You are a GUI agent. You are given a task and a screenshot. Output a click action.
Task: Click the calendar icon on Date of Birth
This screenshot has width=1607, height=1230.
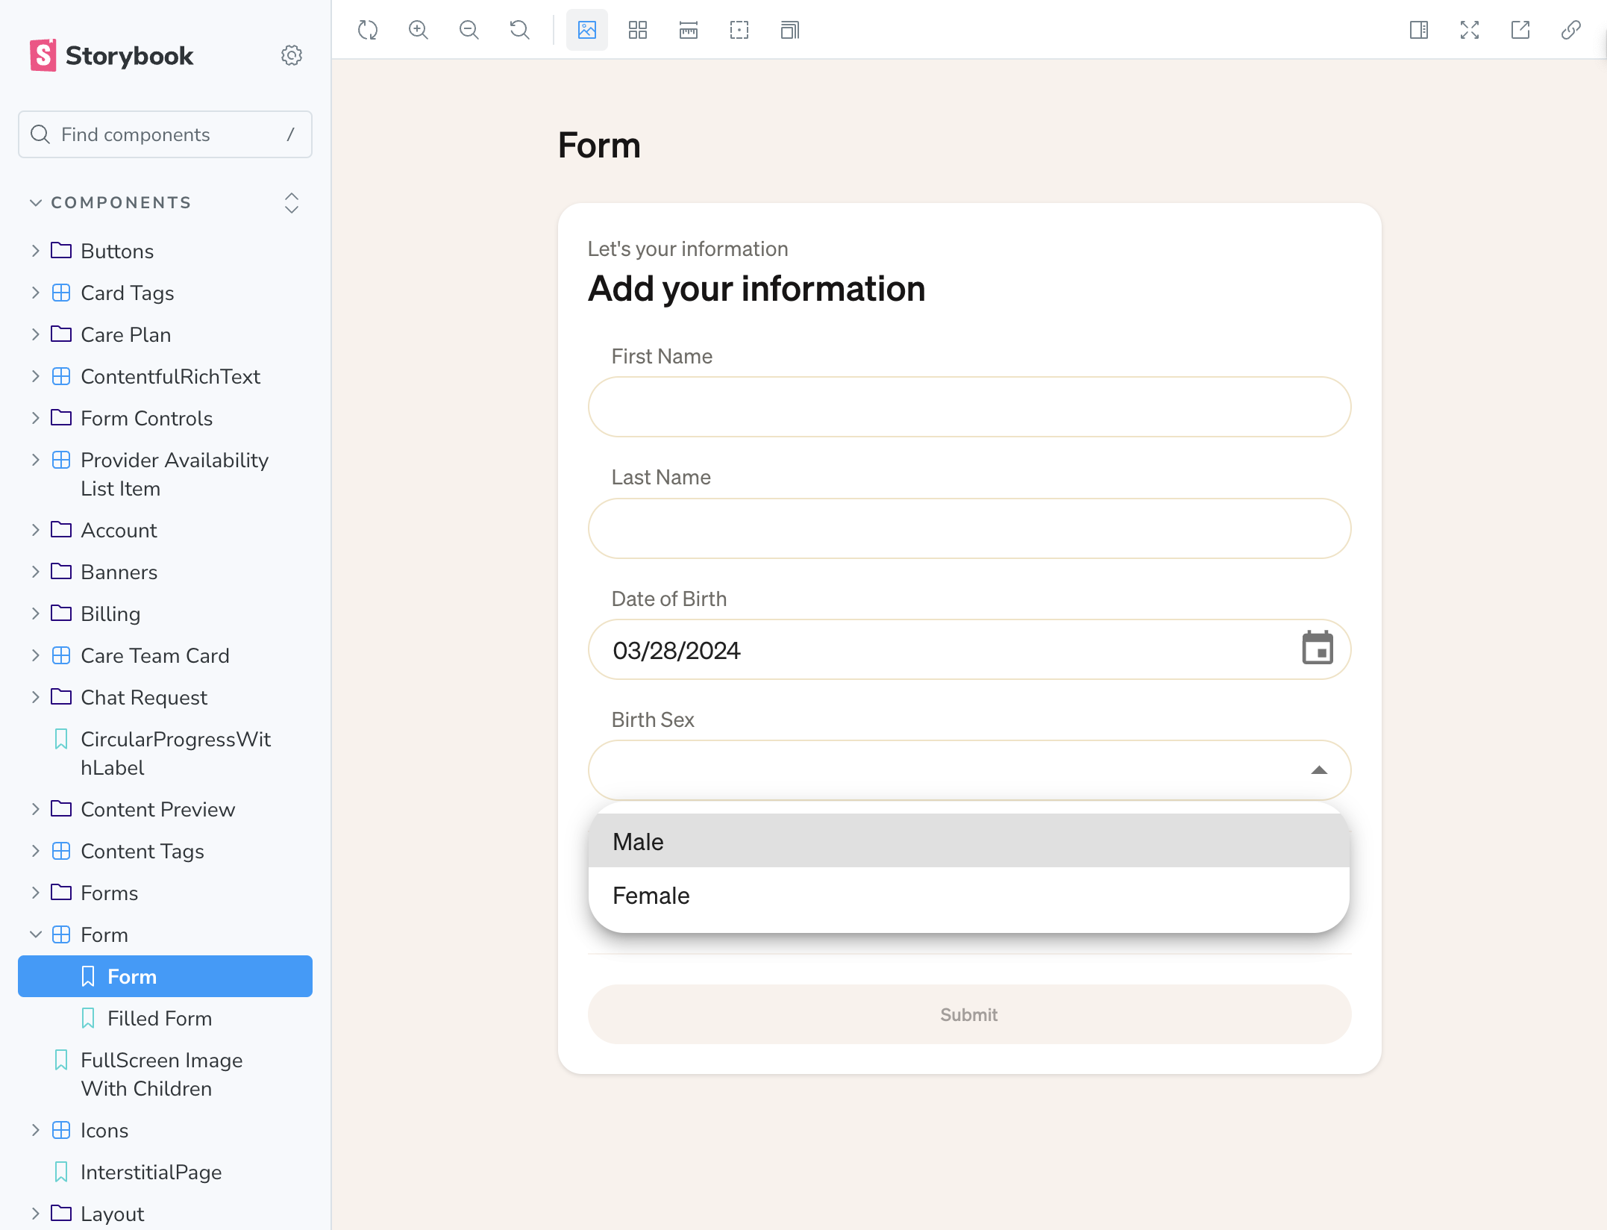tap(1318, 647)
